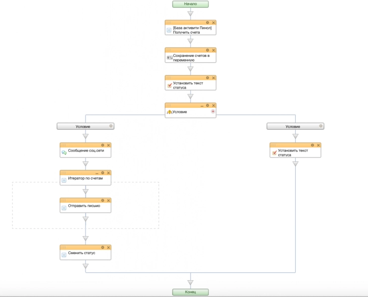Add new branch with red plus on 'Условие'
Image resolution: width=368 pixels, height=297 pixels.
click(x=213, y=112)
